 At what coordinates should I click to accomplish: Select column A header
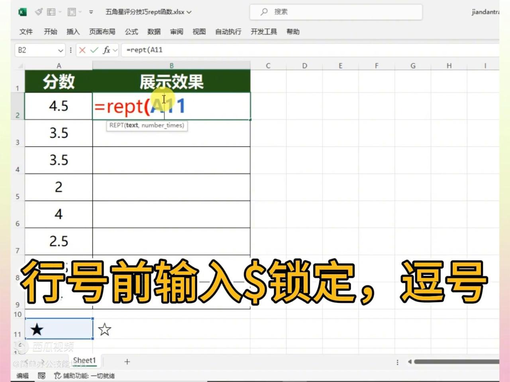(x=59, y=66)
